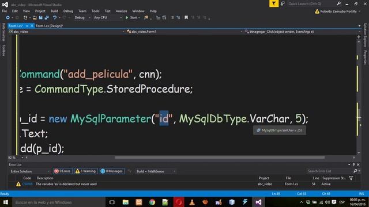This screenshot has height=207, width=369.
Task: Open the Build + IntelliSense dropdown
Action: (156, 171)
